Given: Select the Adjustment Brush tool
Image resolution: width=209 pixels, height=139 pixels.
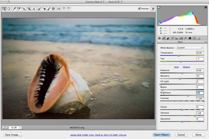Looking at the screenshot, I should click(x=49, y=9).
